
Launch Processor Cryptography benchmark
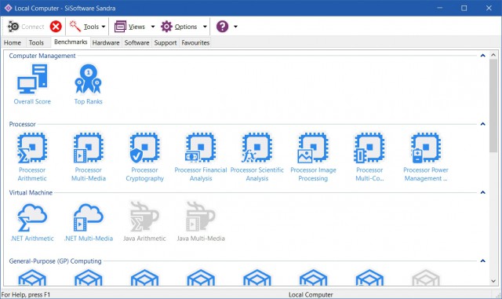coord(144,157)
